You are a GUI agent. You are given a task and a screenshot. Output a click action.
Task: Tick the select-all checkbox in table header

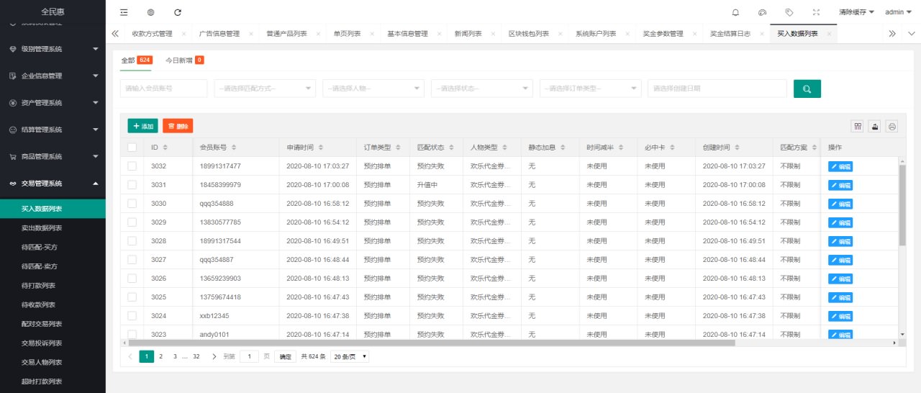point(132,148)
